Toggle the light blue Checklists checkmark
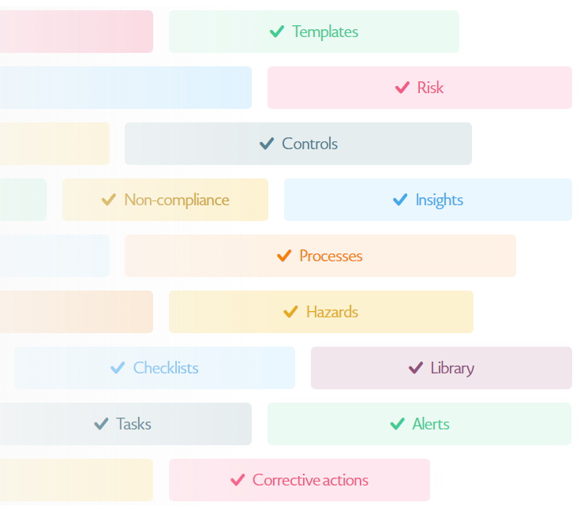Viewport: 584px width, 510px height. (118, 368)
